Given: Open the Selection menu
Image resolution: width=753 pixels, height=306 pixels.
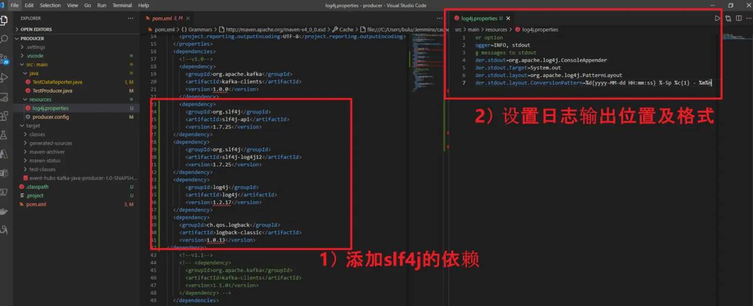Looking at the screenshot, I should click(50, 5).
